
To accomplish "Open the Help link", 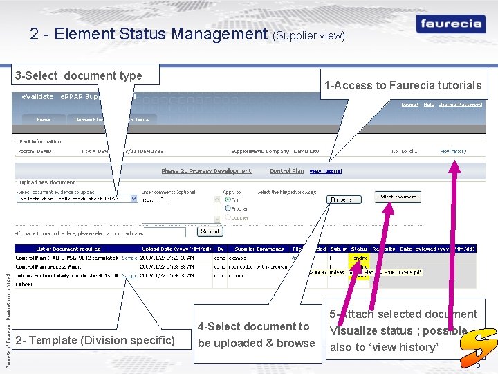I will point(429,105).
